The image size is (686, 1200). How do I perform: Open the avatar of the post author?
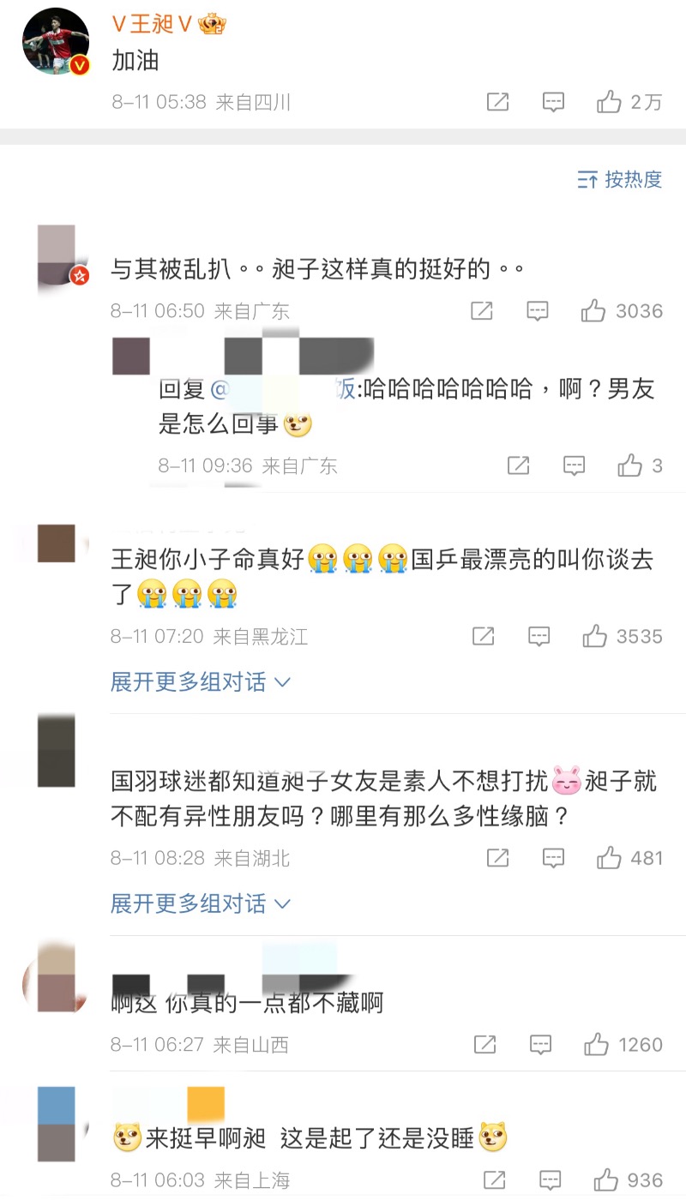pos(56,42)
